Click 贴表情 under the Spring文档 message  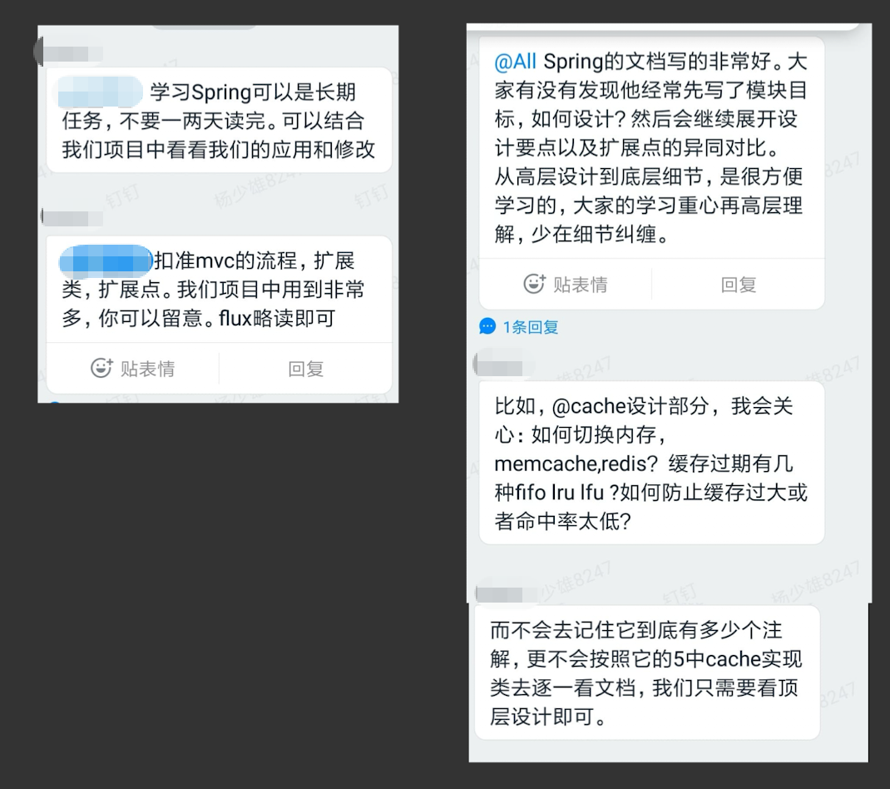coord(580,284)
